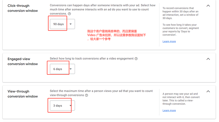The width and height of the screenshot is (219, 122).
Task: Click help icon beside video engagement text
Action: coord(136,59)
